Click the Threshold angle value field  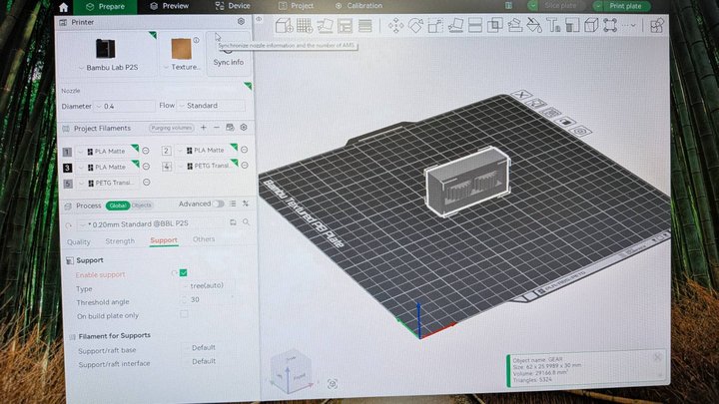click(x=209, y=299)
